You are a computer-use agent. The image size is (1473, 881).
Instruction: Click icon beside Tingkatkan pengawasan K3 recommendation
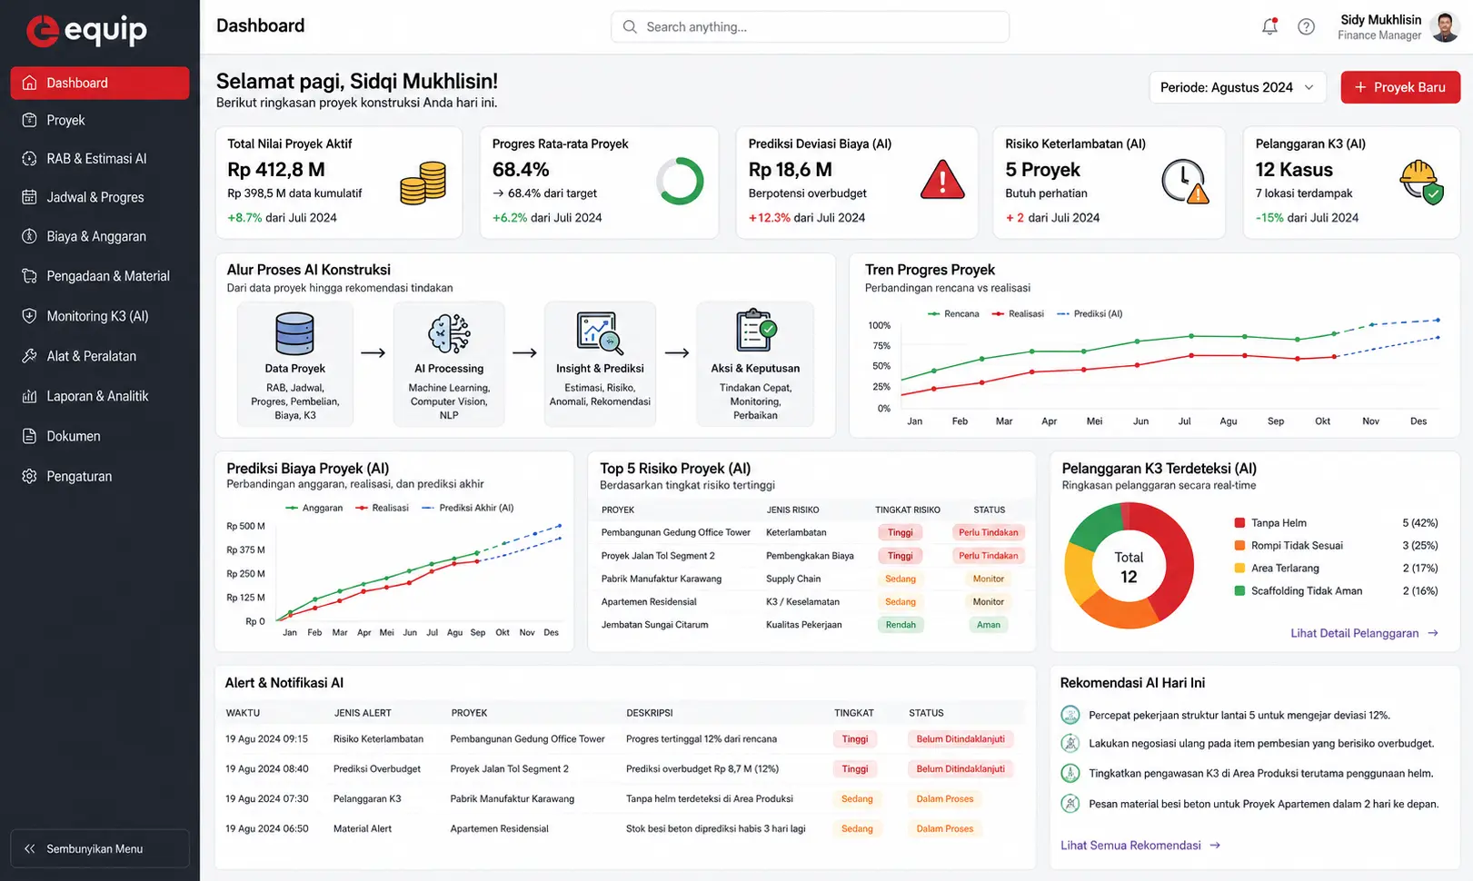pyautogui.click(x=1070, y=773)
